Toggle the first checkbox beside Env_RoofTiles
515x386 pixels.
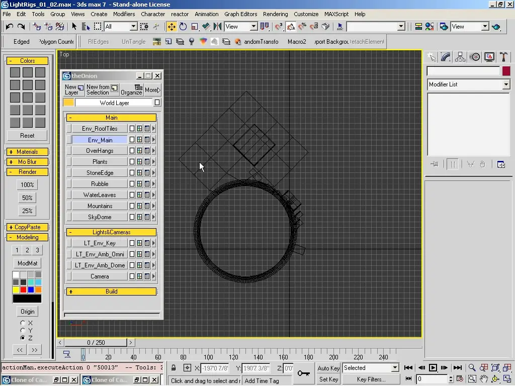pyautogui.click(x=132, y=129)
